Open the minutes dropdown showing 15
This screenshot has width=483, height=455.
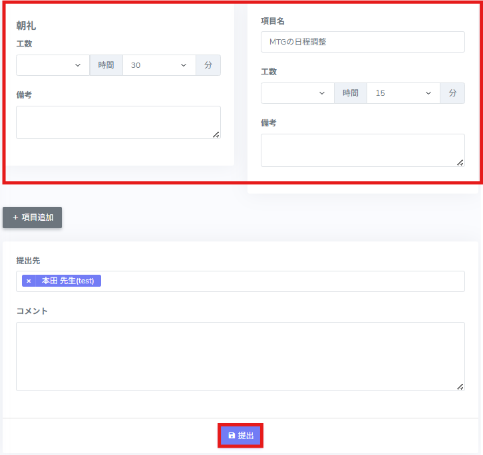coord(403,93)
